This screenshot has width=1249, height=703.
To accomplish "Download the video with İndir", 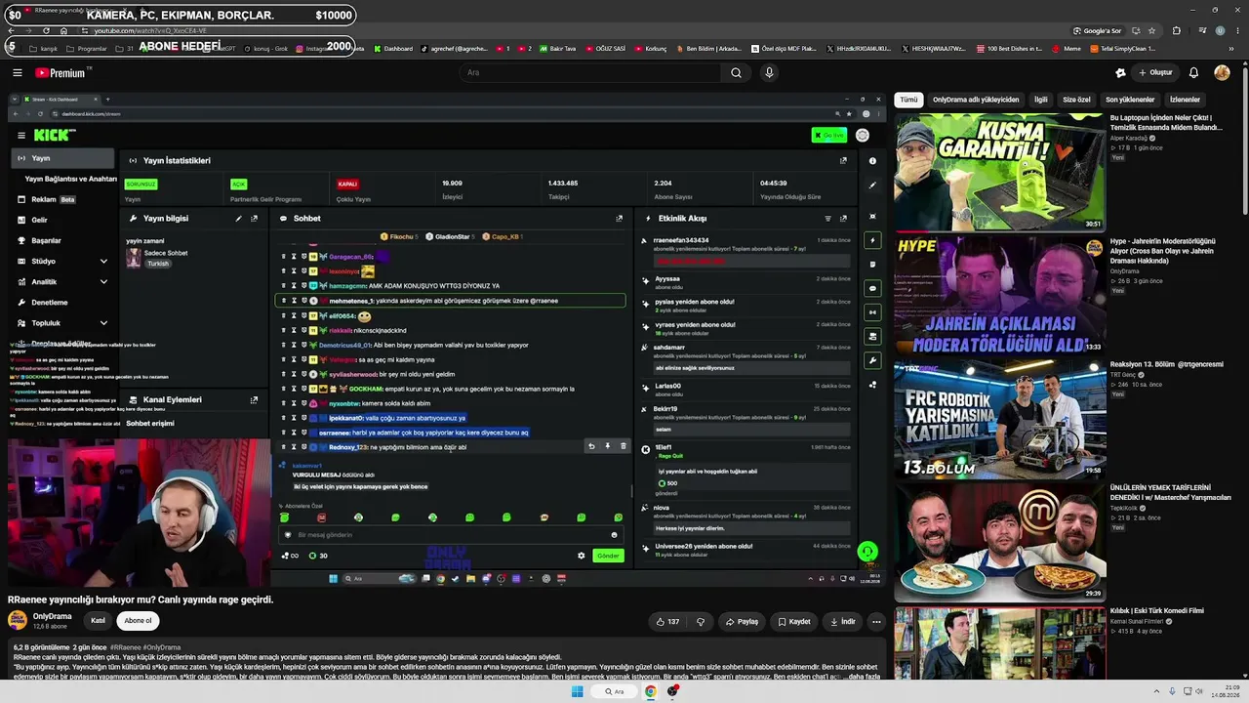I will (x=843, y=621).
